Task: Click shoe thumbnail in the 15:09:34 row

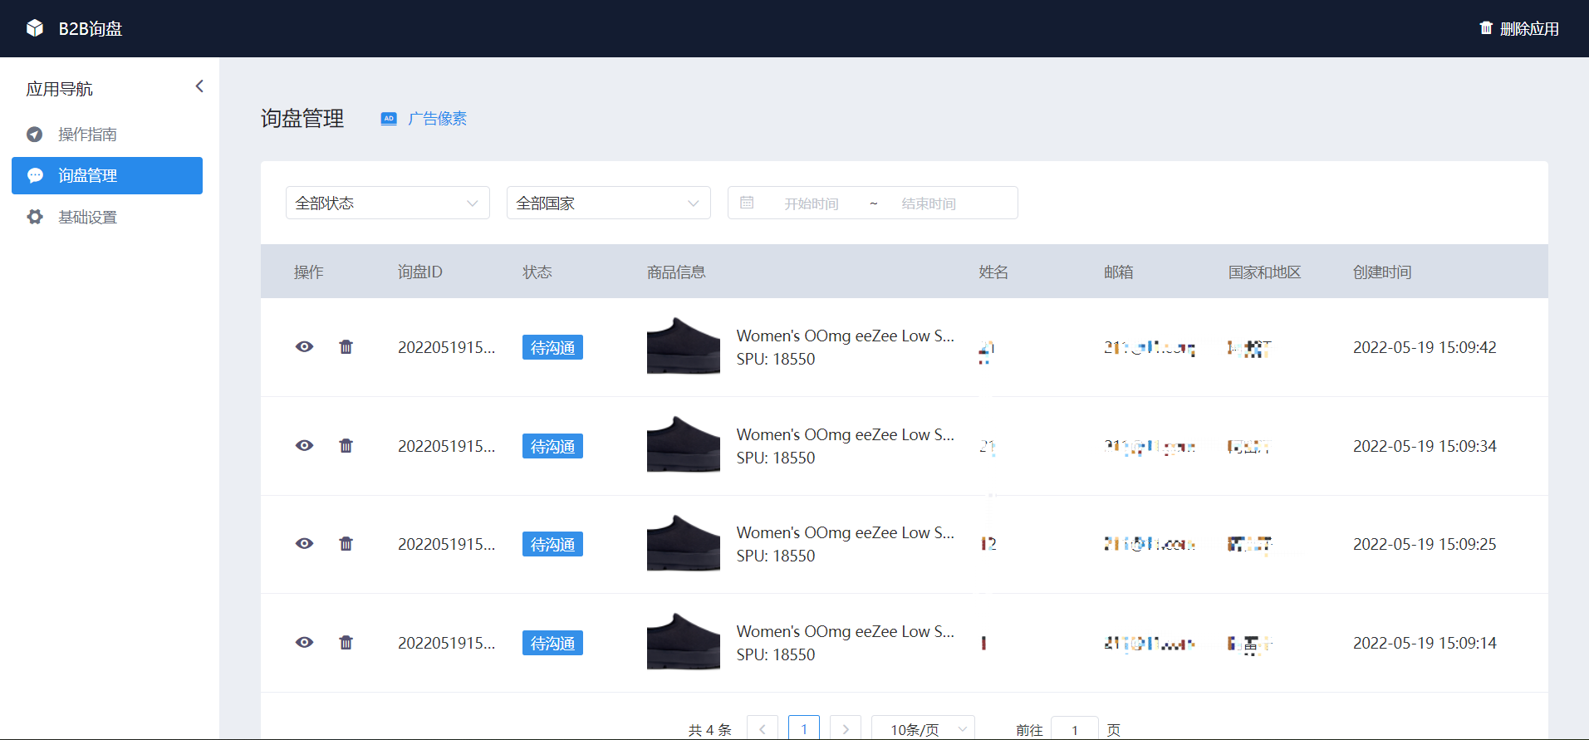Action: tap(684, 444)
